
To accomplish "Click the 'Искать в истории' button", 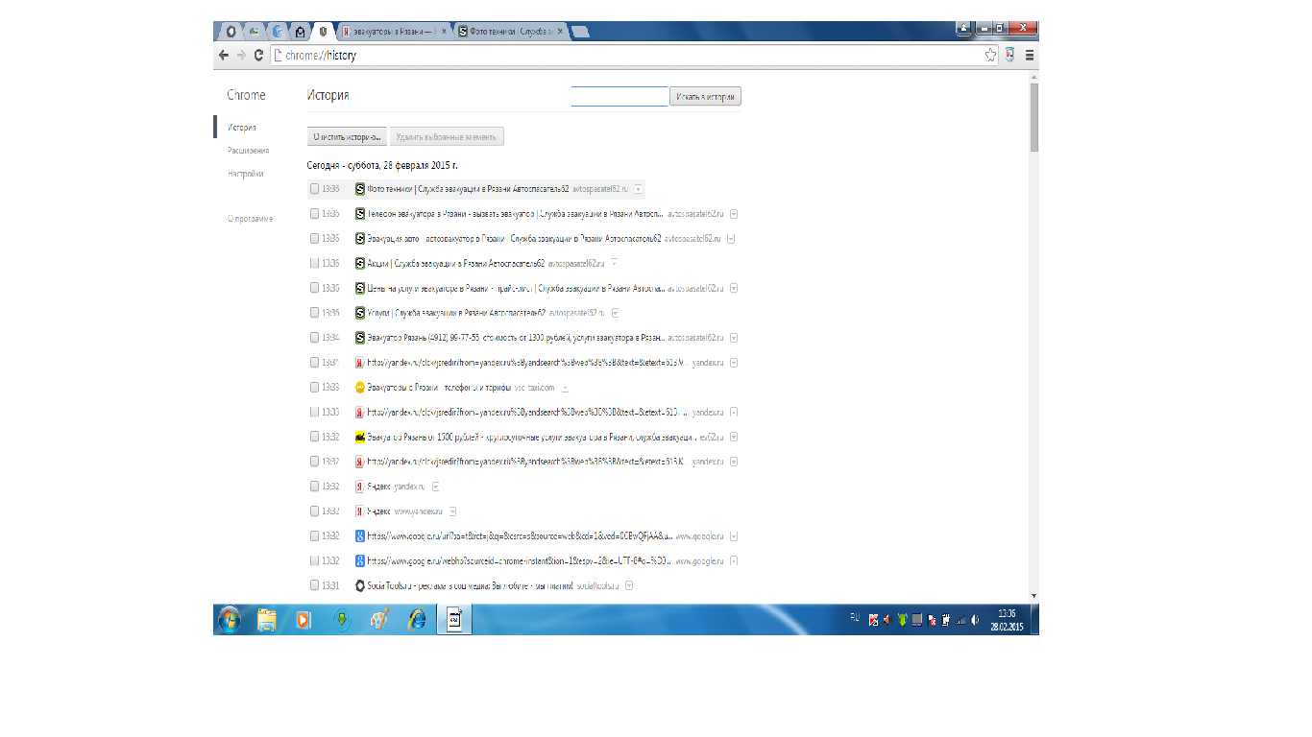I will pos(706,97).
